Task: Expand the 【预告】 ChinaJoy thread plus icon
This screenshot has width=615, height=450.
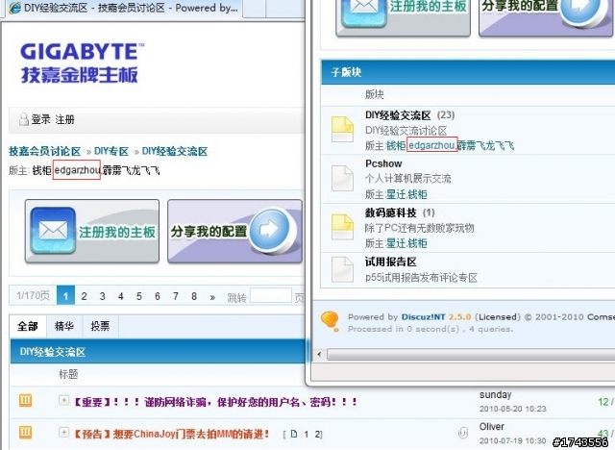Action: [64, 433]
